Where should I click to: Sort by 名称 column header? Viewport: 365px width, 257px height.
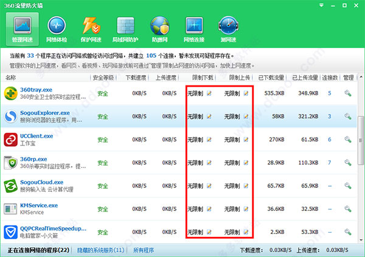[x=11, y=78]
